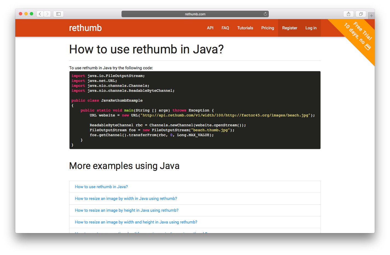This screenshot has width=390, height=255.
Task: Minimize the window with the yellow button
Action: 26,14
